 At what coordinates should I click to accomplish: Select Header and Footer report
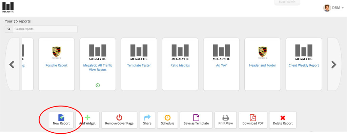click(262, 64)
